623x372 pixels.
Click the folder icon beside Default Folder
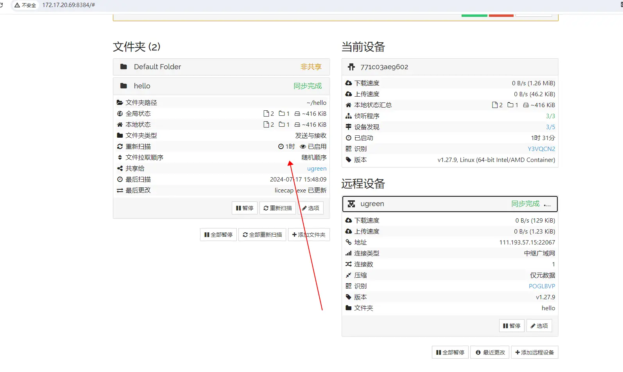coord(124,67)
